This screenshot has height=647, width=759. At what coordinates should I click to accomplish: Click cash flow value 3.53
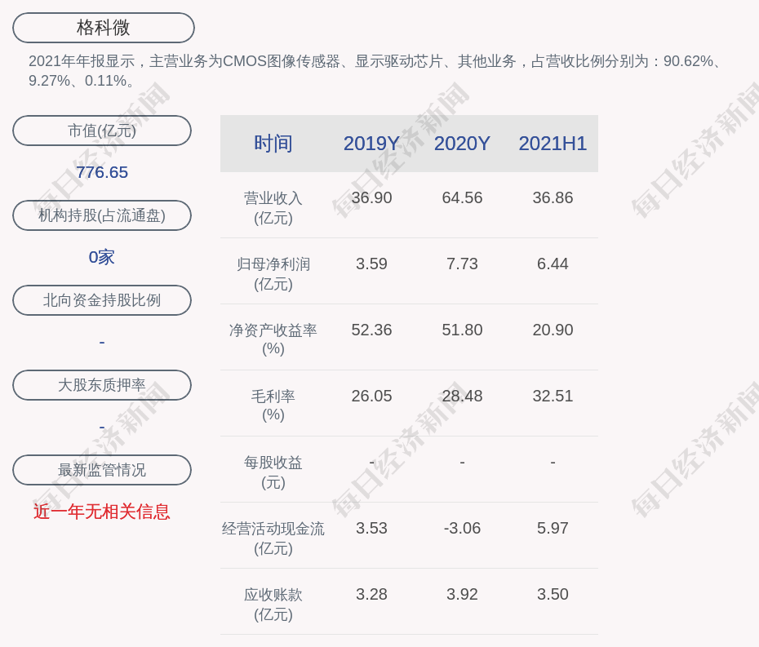click(372, 528)
